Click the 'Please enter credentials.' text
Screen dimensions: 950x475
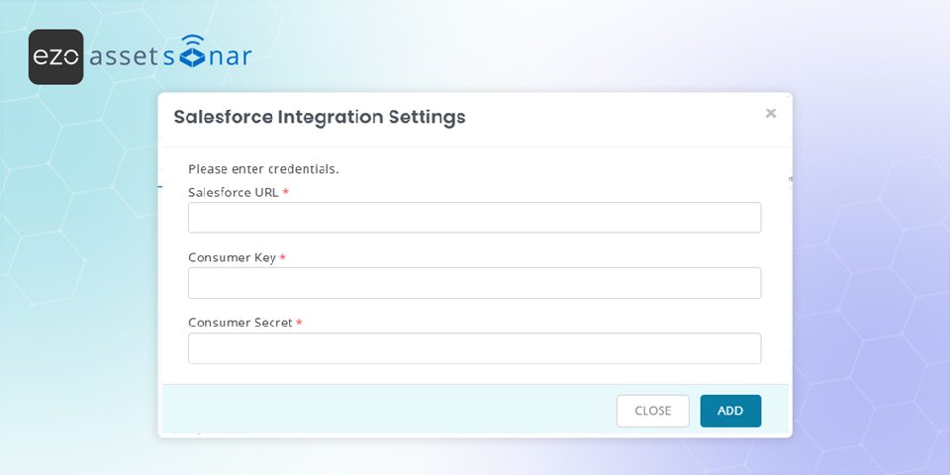263,169
